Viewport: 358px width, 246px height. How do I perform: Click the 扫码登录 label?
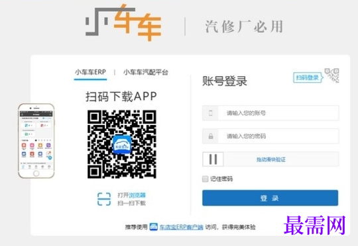pyautogui.click(x=308, y=77)
